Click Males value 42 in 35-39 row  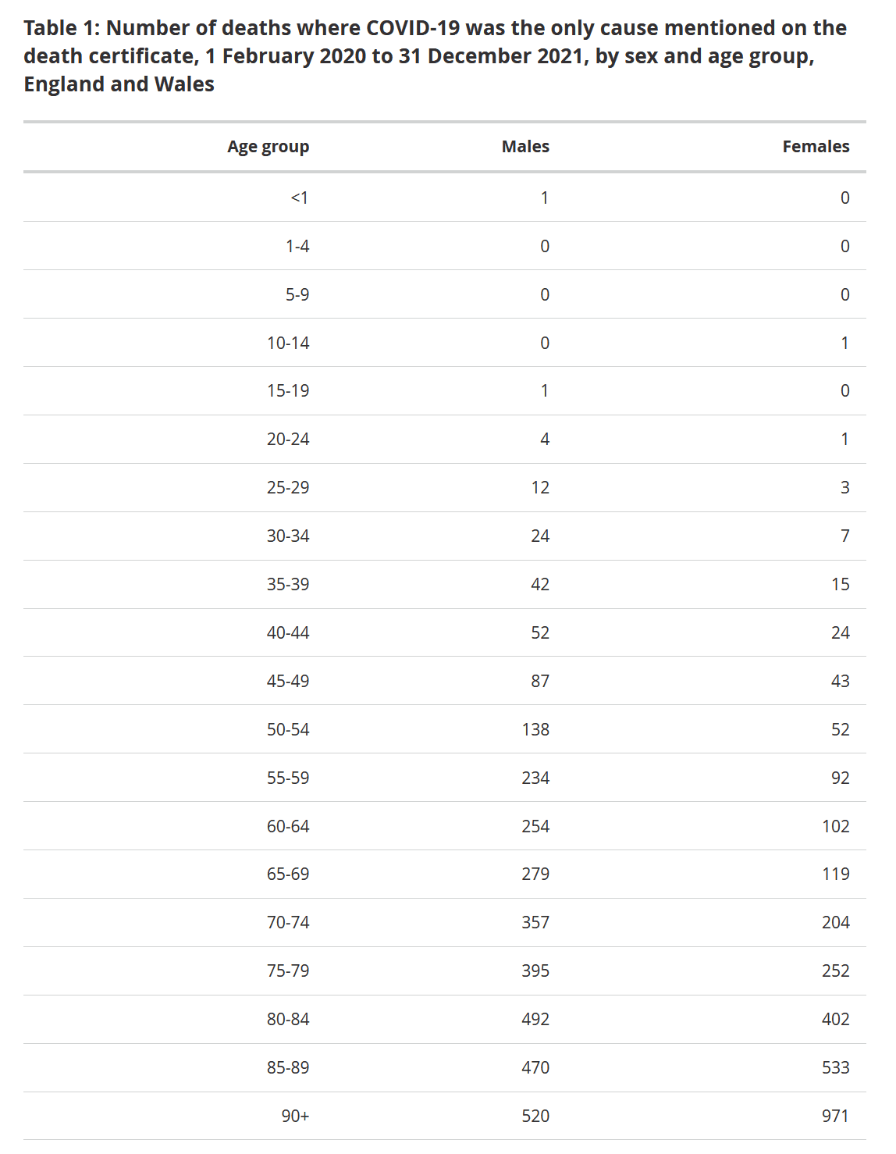point(540,585)
